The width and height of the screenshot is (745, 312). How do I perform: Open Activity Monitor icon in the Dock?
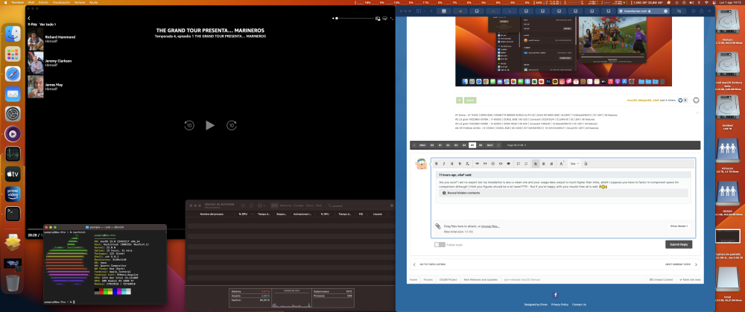click(13, 154)
